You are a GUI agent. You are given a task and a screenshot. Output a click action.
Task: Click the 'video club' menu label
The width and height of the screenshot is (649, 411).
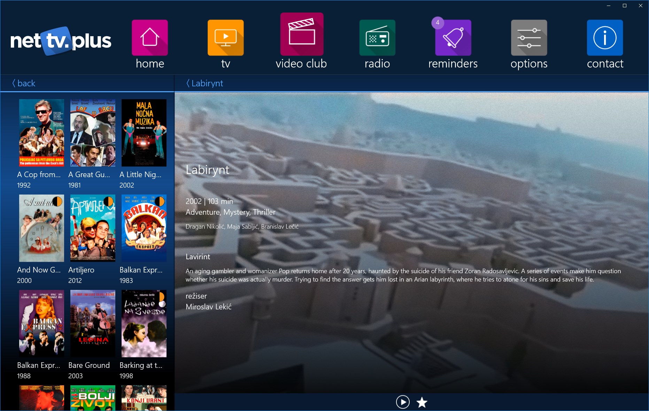coord(301,64)
